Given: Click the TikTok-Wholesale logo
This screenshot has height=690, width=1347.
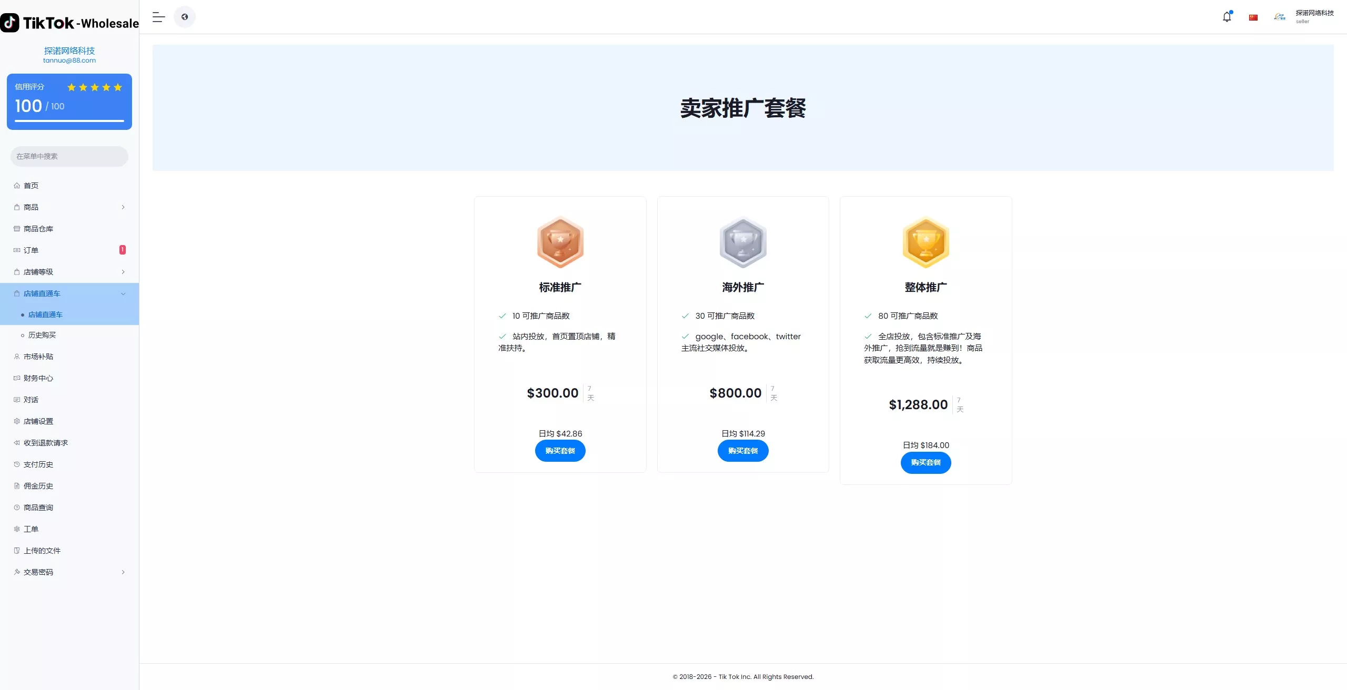Looking at the screenshot, I should coord(69,23).
